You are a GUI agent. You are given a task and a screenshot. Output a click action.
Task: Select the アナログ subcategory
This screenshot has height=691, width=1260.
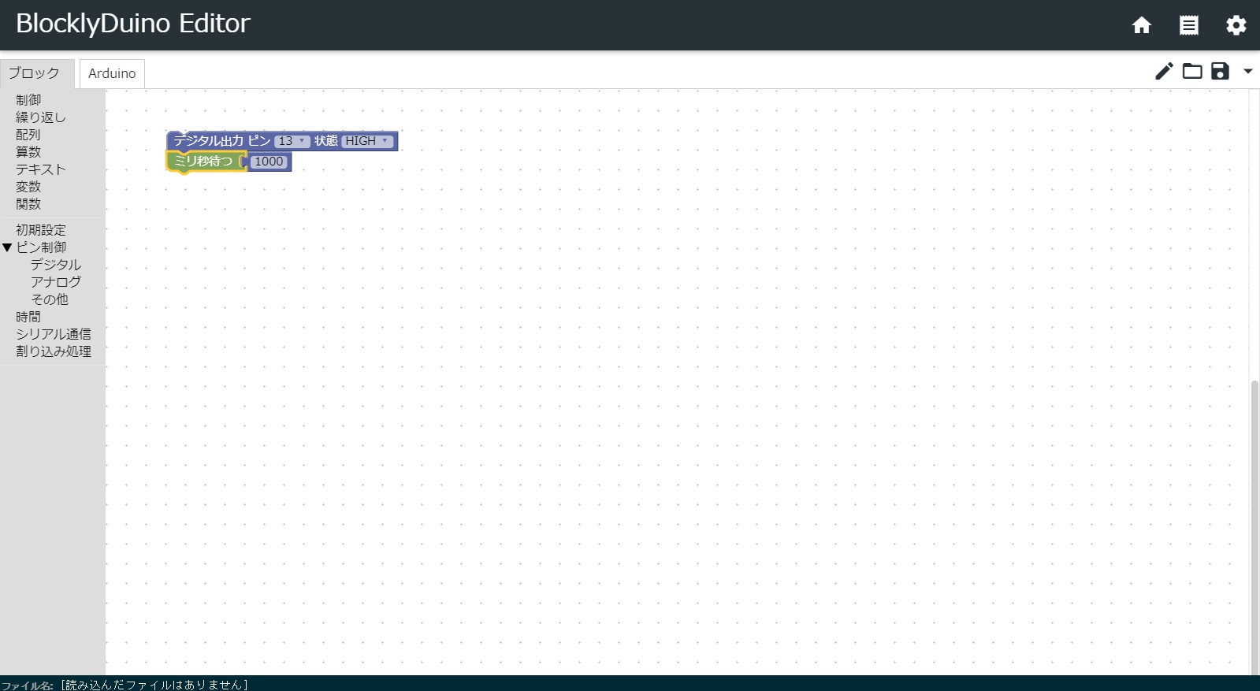point(55,282)
